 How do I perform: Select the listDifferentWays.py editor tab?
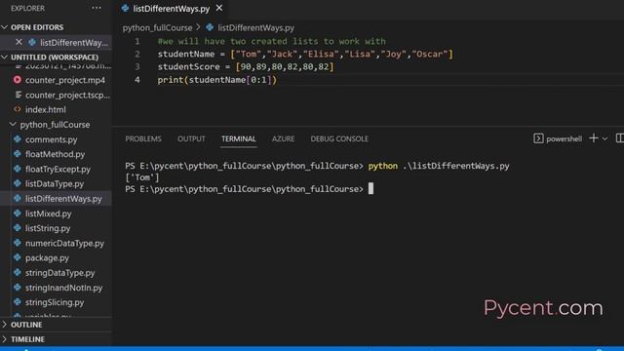point(172,9)
